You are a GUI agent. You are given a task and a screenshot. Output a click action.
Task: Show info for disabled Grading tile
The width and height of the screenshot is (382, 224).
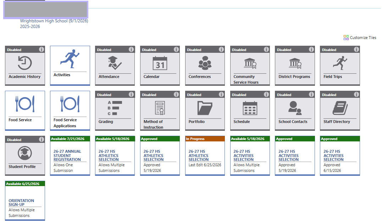[x=131, y=95]
